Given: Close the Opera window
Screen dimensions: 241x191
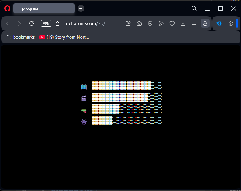Looking at the screenshot, I should point(234,8).
